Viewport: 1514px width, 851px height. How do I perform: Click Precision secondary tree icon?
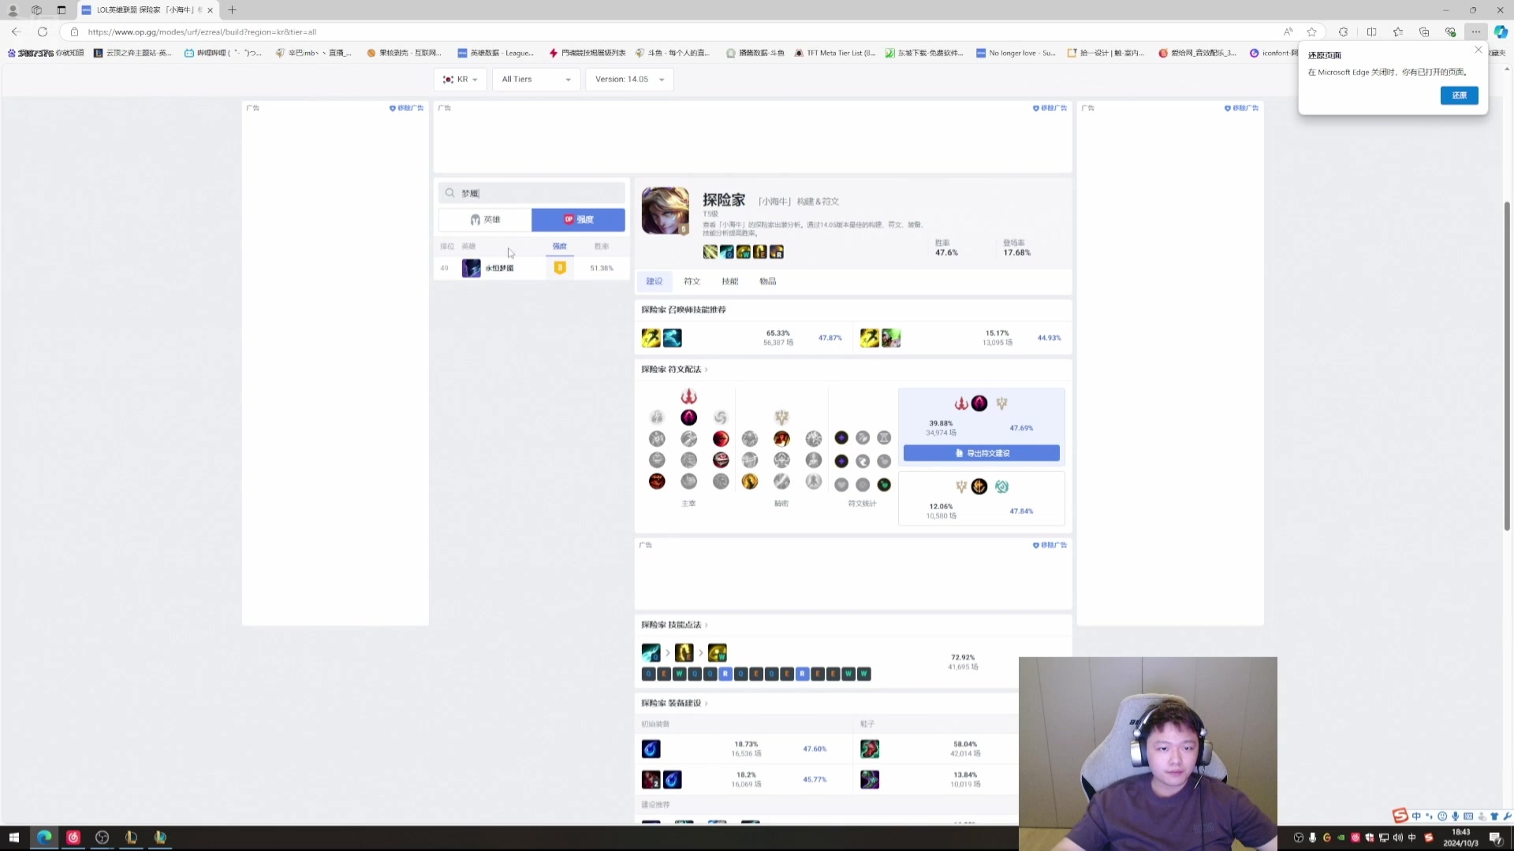coord(781,417)
